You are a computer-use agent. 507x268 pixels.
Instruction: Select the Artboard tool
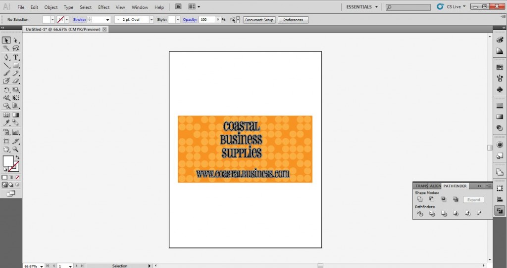click(x=6, y=141)
